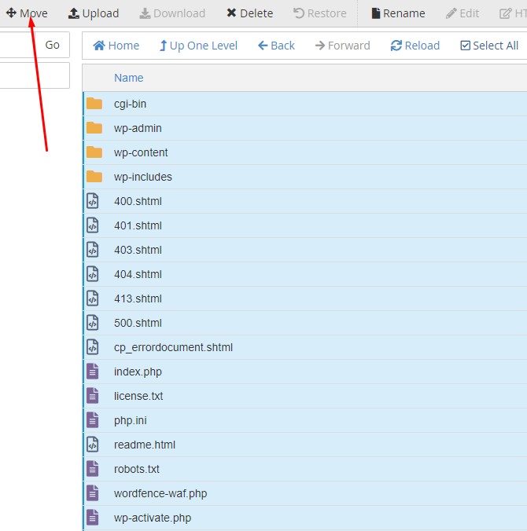Click the cp_errordocument.shtml file icon
The width and height of the screenshot is (527, 531).
93,347
